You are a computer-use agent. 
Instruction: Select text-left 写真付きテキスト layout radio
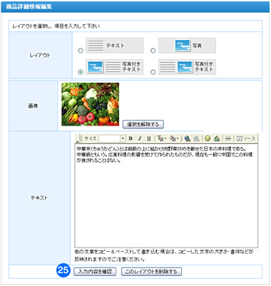[x=153, y=72]
